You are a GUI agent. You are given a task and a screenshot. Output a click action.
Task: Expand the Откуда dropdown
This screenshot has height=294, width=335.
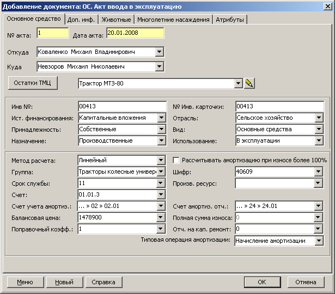coord(160,52)
